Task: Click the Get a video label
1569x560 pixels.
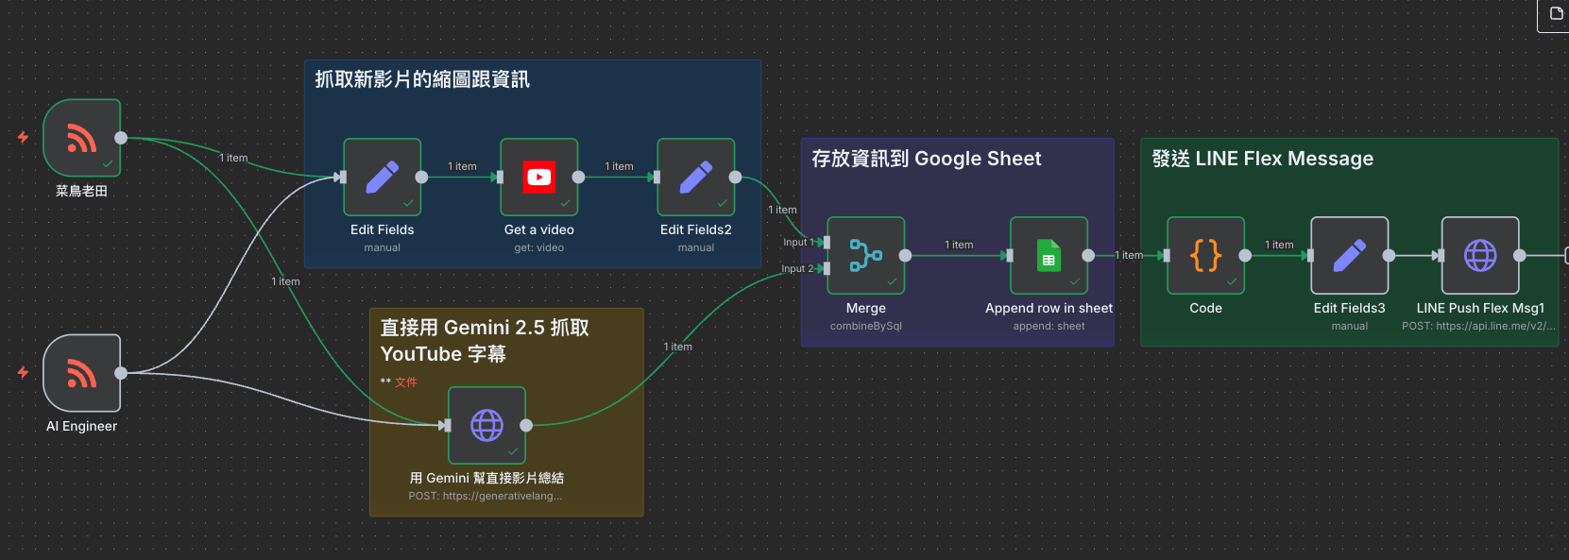Action: [539, 229]
